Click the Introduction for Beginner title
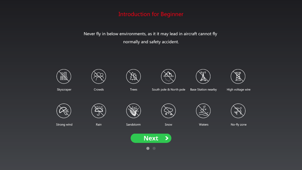The image size is (302, 170). [151, 14]
